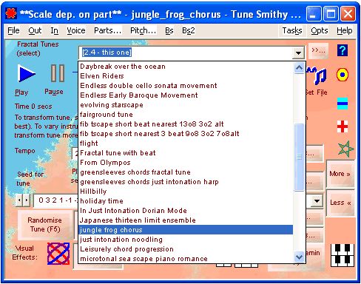Screen dimensions: 361x284
Task: Expand the Fractal Tunes dropdown arrow
Action: coord(298,53)
